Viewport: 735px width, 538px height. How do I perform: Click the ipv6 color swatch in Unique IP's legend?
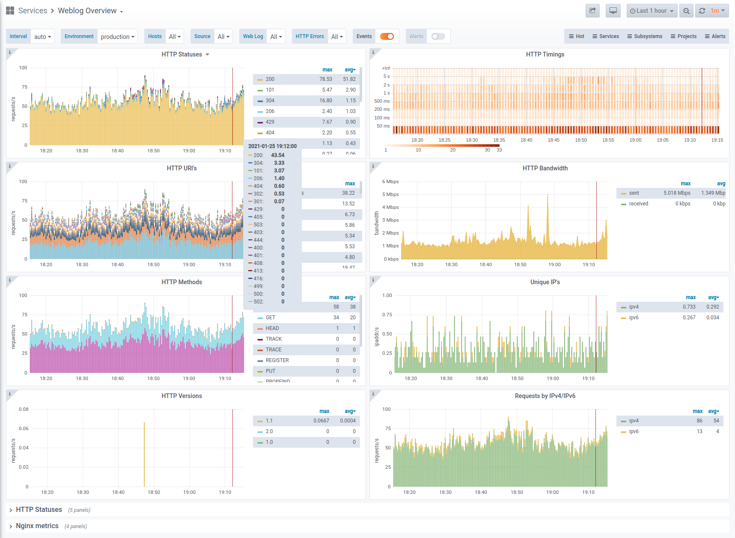click(623, 318)
